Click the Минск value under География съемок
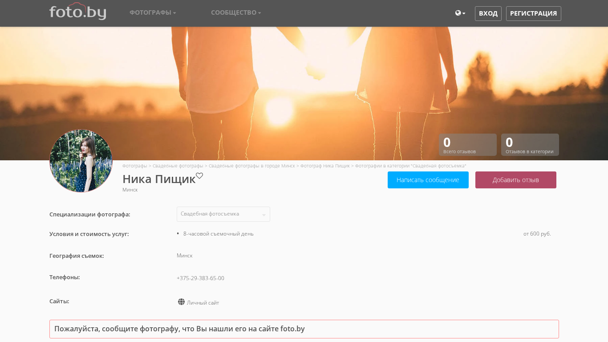Image resolution: width=608 pixels, height=342 pixels. (x=185, y=256)
